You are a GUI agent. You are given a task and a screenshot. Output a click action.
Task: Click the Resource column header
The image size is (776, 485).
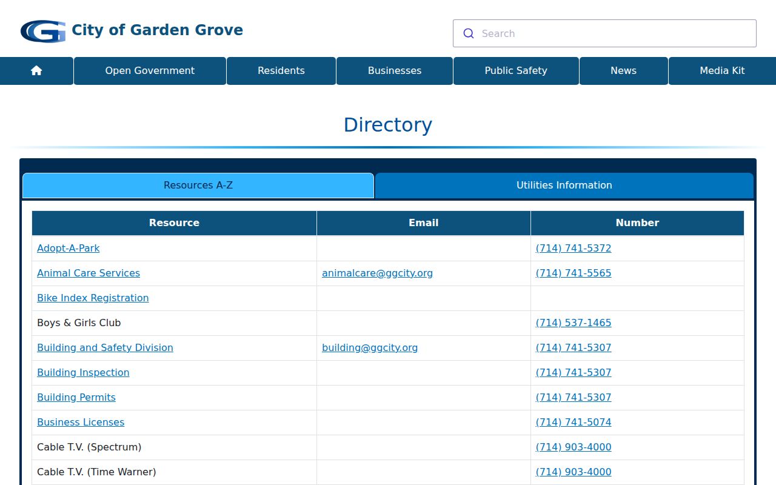[174, 223]
